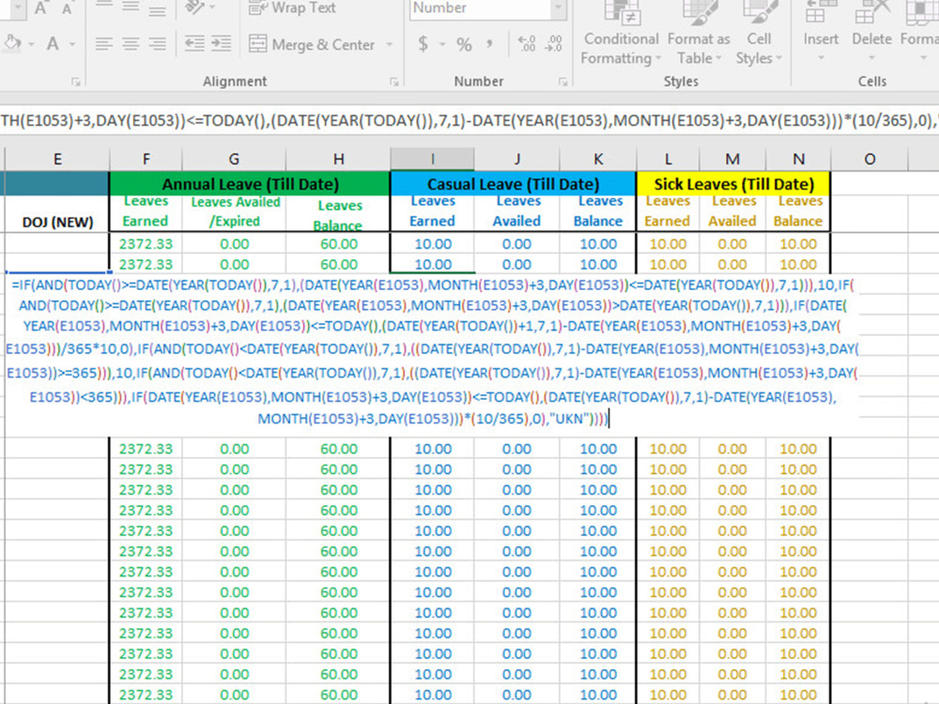
Task: Click the Decrease Decimal icon
Action: 552,43
